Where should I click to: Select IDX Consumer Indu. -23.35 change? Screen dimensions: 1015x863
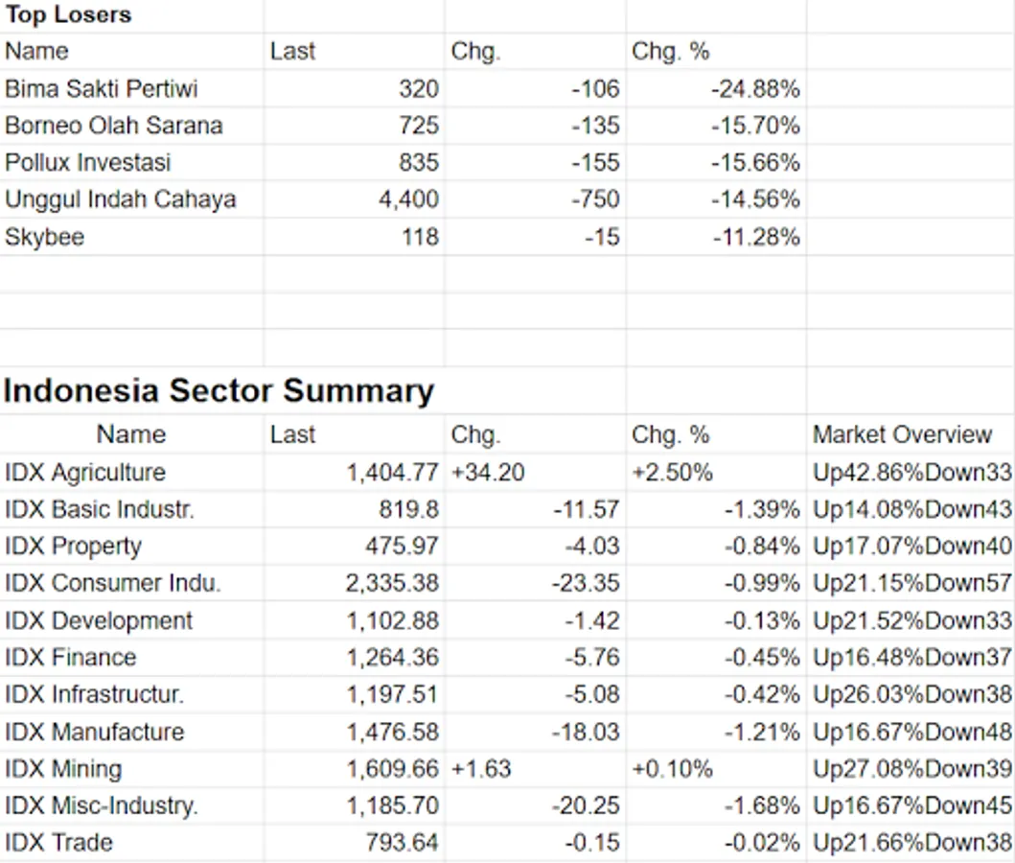click(x=586, y=583)
